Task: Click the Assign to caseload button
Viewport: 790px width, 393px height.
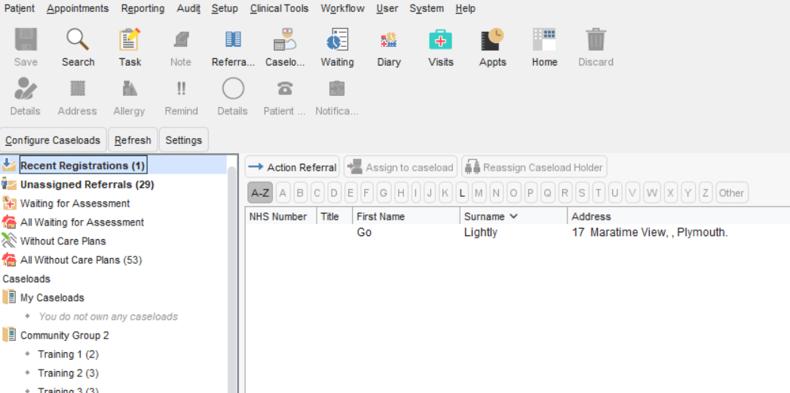Action: tap(400, 167)
